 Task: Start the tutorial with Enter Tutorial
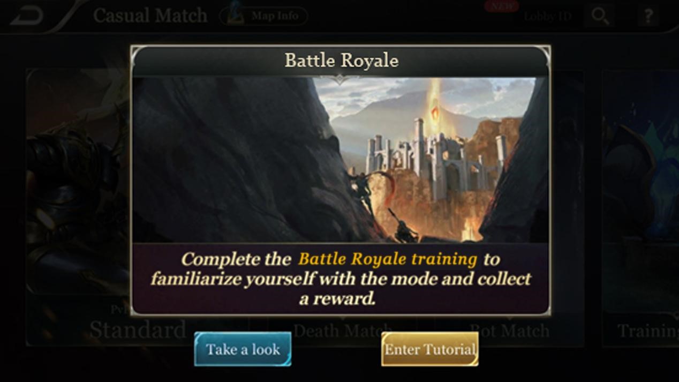429,349
